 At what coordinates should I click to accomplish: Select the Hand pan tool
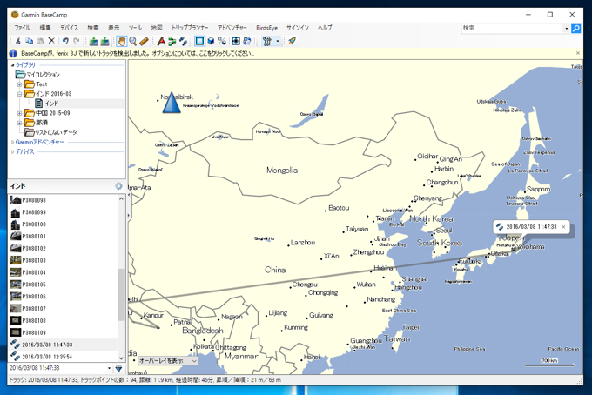[x=122, y=41]
